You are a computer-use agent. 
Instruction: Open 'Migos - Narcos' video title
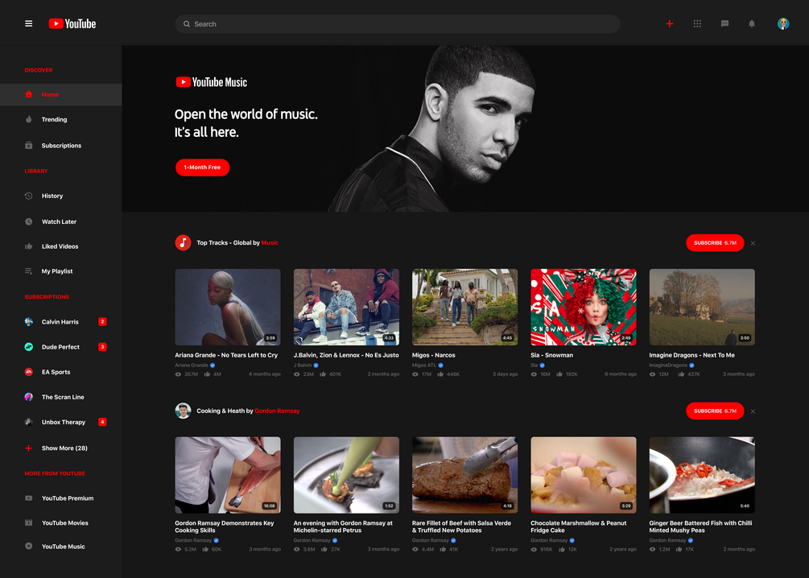[433, 355]
